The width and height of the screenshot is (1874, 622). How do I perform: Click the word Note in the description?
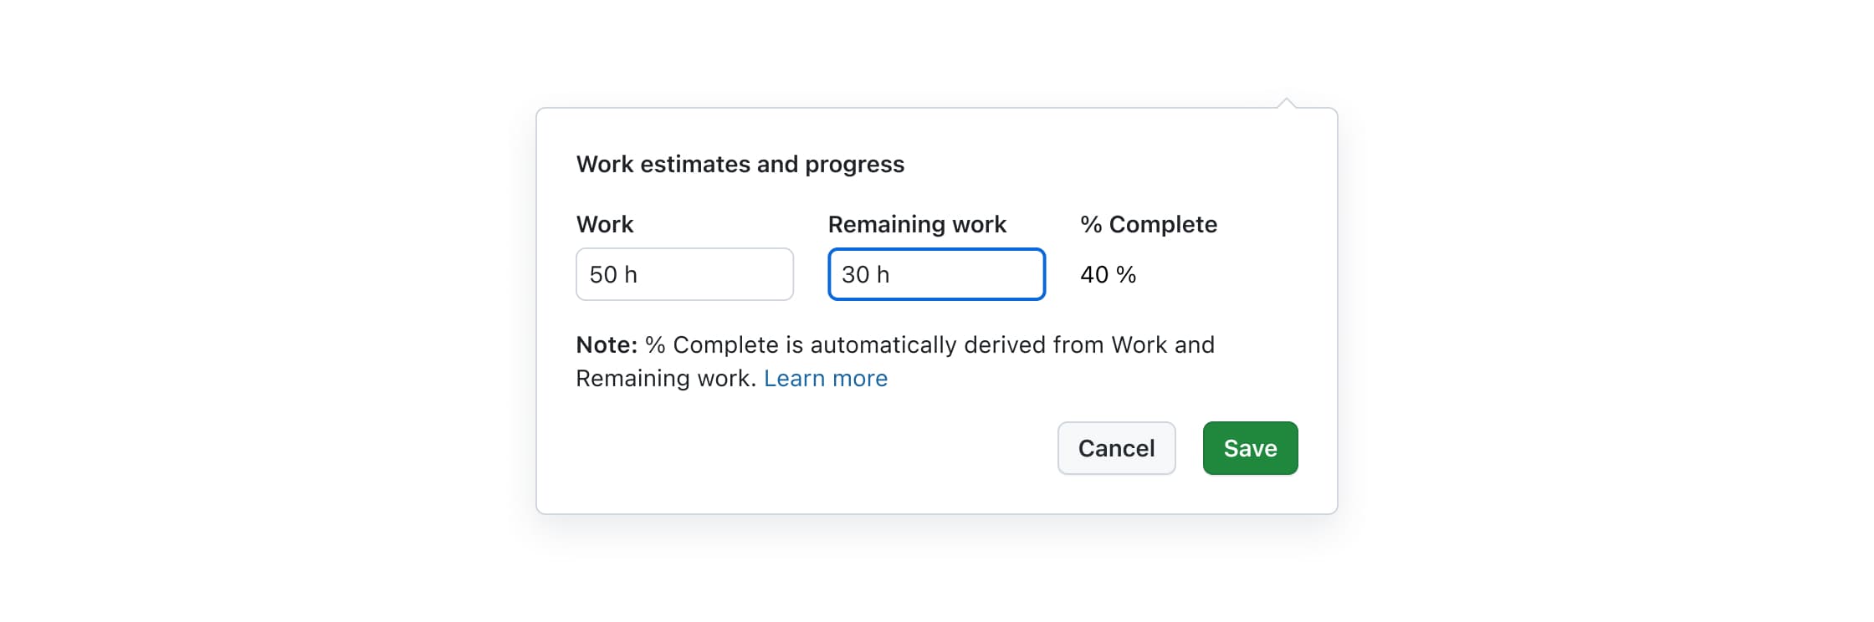603,344
